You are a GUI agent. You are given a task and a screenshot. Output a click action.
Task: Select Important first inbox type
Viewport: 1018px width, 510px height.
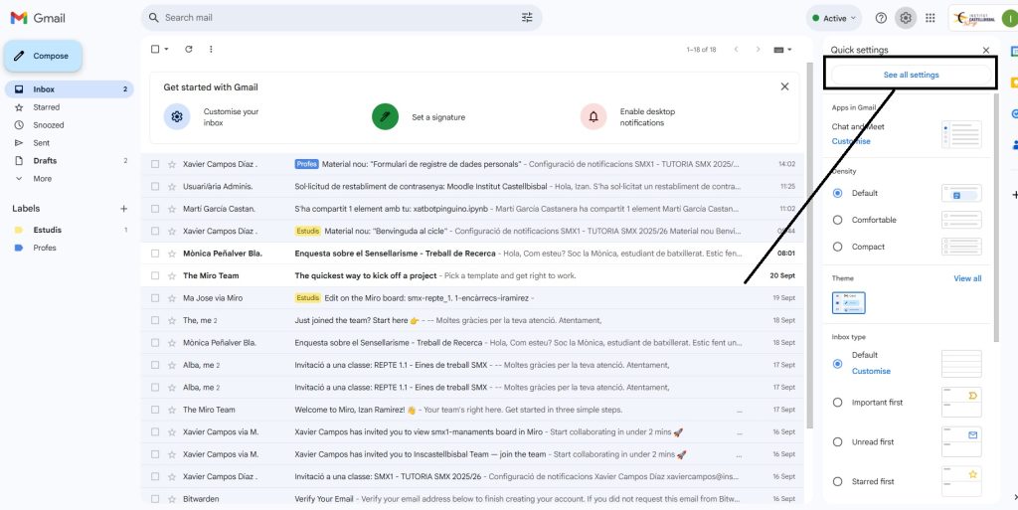coord(837,403)
